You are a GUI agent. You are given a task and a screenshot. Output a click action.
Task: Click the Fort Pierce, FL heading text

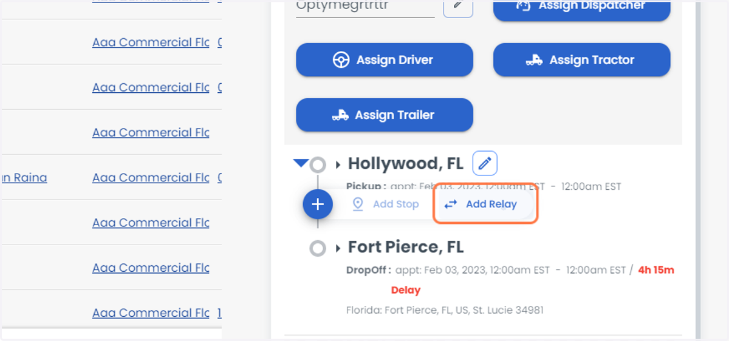point(406,247)
